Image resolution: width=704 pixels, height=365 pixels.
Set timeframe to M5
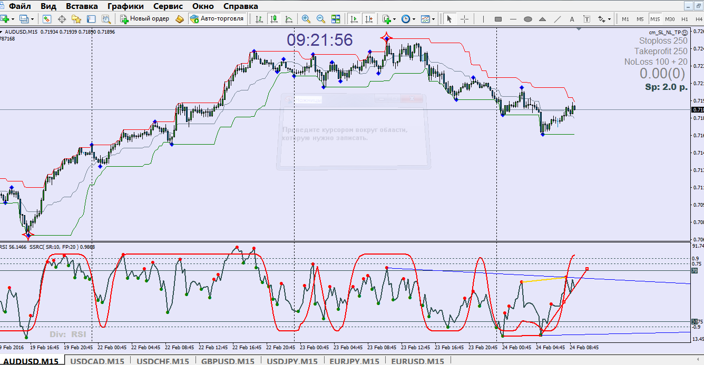(640, 19)
